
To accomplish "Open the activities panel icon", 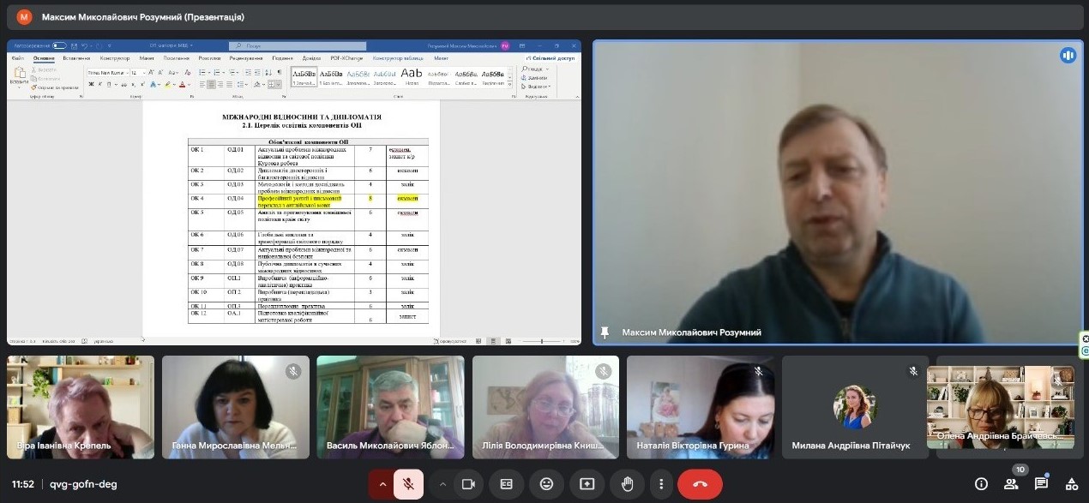I will click(1070, 484).
